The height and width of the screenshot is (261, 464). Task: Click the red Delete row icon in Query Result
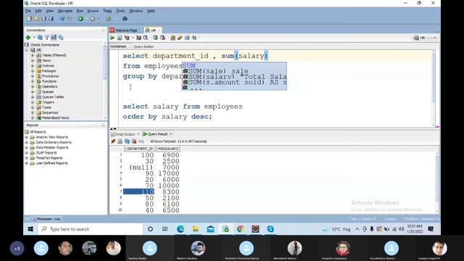133,141
